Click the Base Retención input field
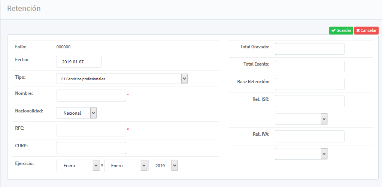 309,84
